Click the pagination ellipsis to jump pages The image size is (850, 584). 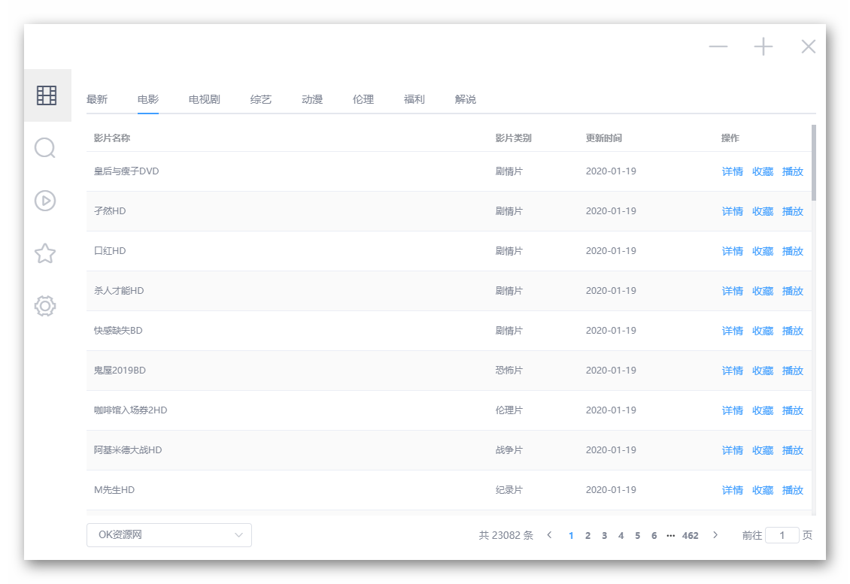click(670, 535)
